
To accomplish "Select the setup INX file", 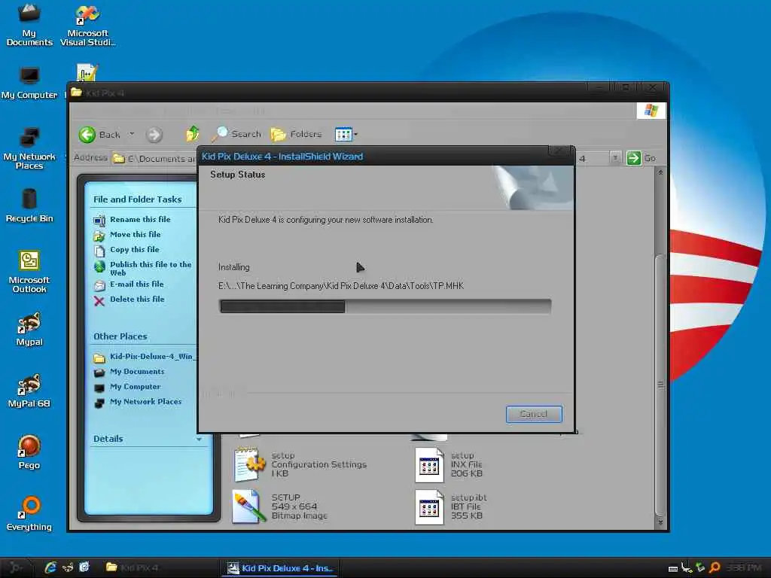I will coord(449,464).
